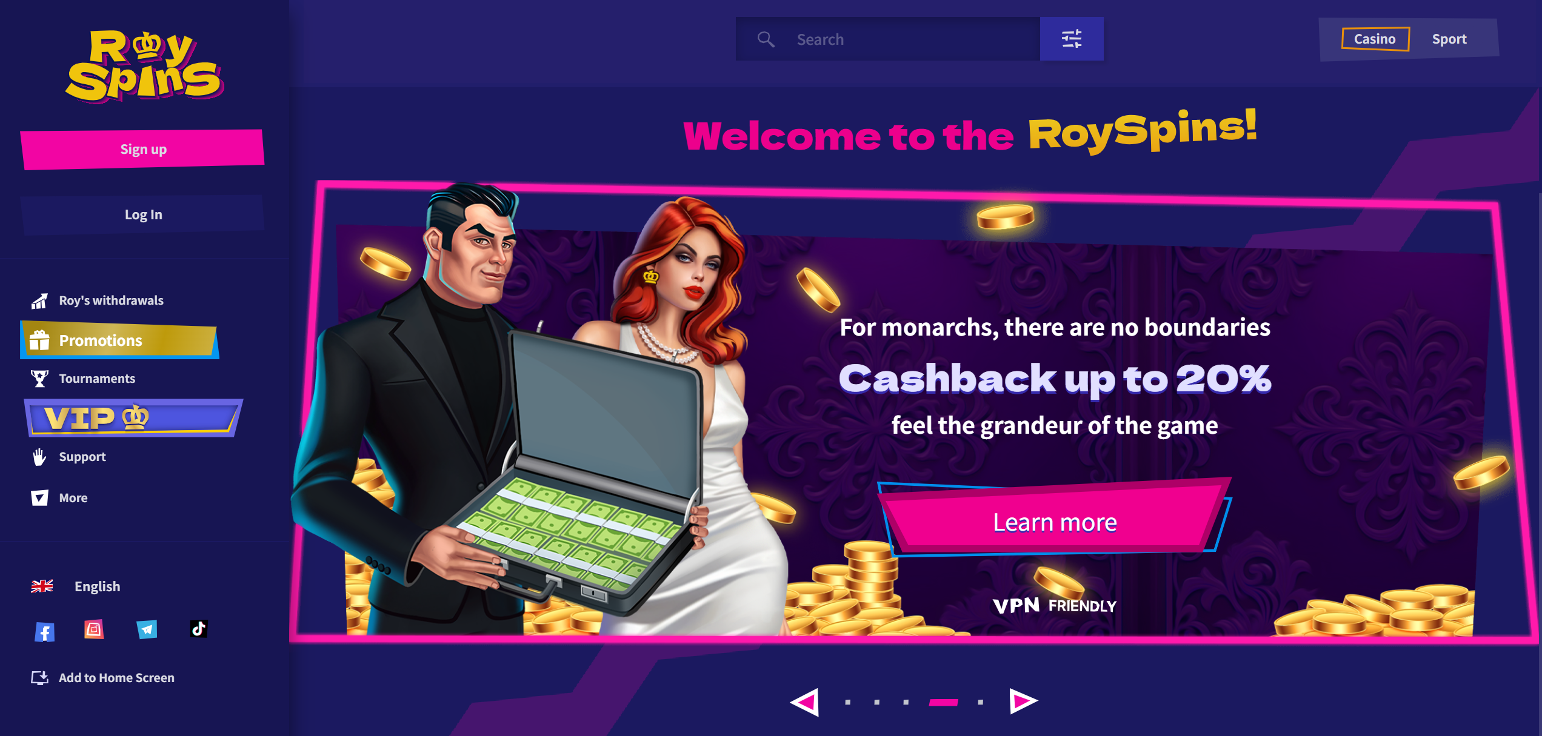The height and width of the screenshot is (736, 1542).
Task: Open the Instagram social icon
Action: pos(94,630)
